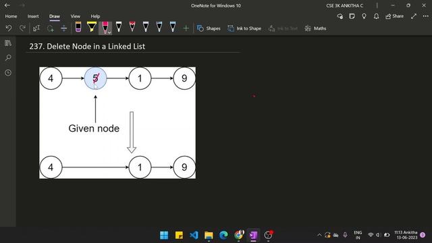The width and height of the screenshot is (432, 243).
Task: Click the account name CSE 3K ANKITHA C
Action: click(345, 5)
